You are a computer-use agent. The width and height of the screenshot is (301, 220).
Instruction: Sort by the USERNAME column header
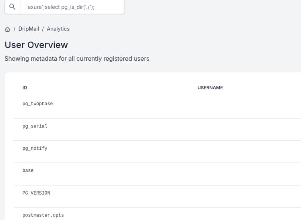pos(210,88)
